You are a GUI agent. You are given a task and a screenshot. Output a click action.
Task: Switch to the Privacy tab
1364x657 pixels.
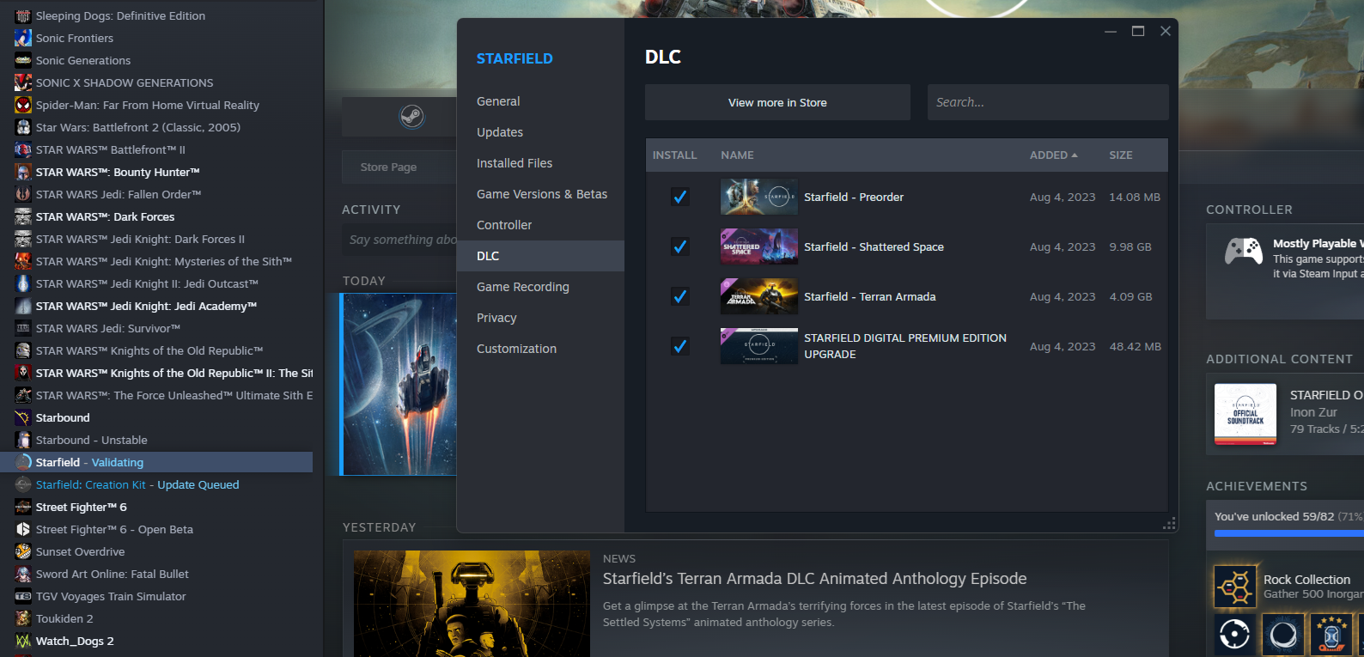coord(540,318)
